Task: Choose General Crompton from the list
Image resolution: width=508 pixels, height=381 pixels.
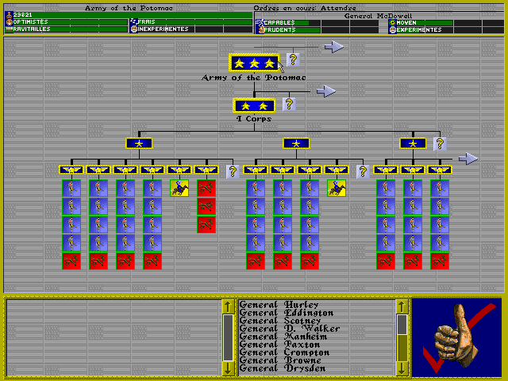Action: (284, 352)
